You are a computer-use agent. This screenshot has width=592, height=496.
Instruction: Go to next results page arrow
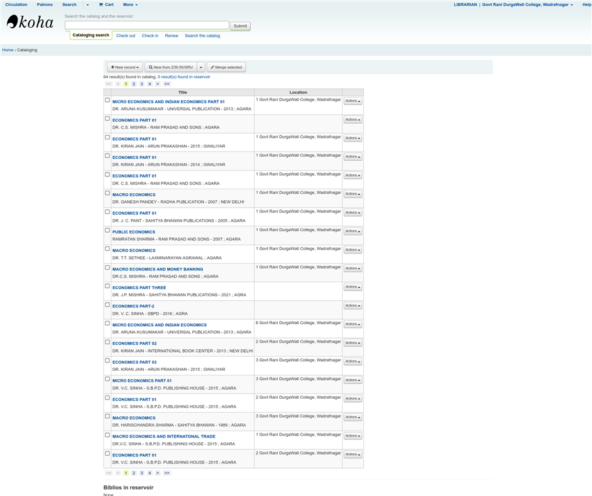click(157, 84)
